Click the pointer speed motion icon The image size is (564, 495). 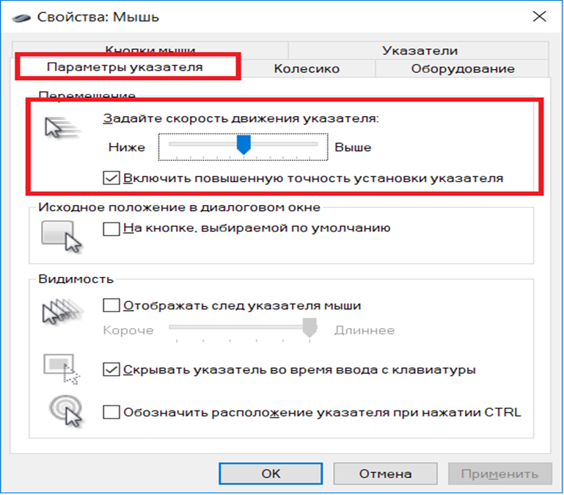pos(62,128)
